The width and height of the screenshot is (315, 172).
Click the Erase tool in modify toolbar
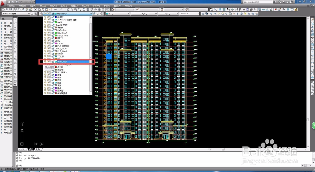click(312, 20)
